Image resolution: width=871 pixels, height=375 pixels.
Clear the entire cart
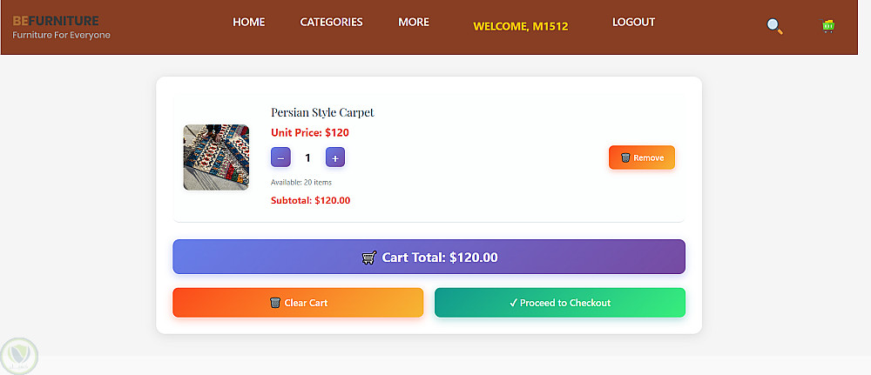click(x=298, y=303)
